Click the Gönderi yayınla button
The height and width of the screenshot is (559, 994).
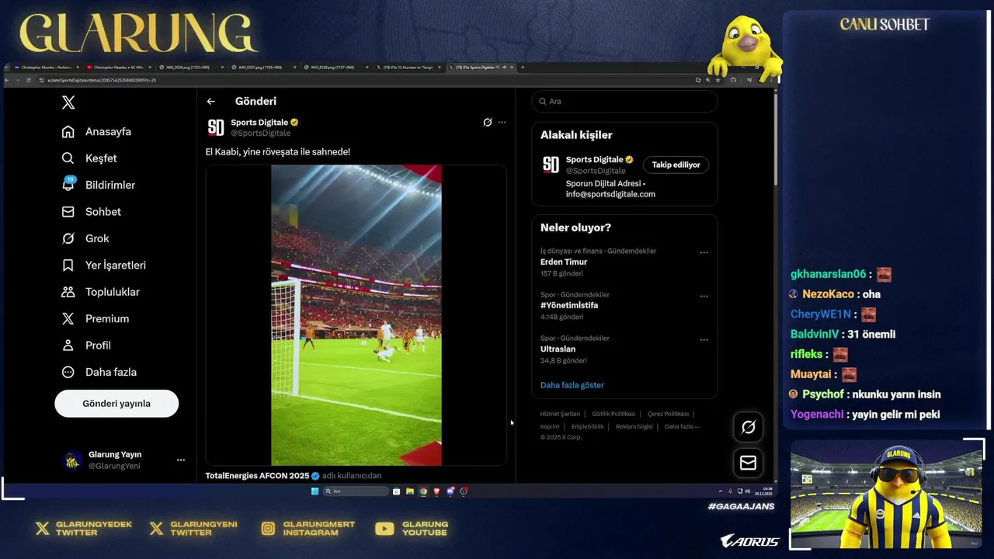tap(116, 404)
